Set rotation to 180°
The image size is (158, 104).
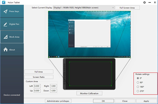click(138, 87)
